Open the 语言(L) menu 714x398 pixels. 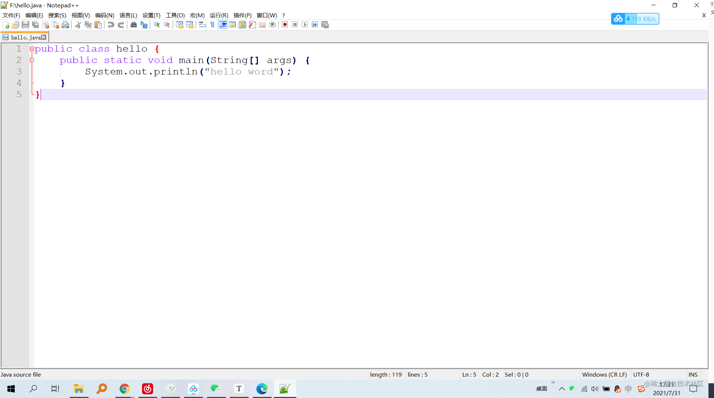[x=128, y=15]
